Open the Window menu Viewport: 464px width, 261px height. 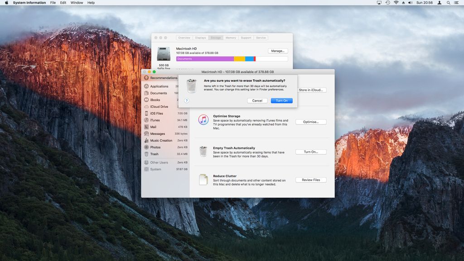click(x=77, y=3)
